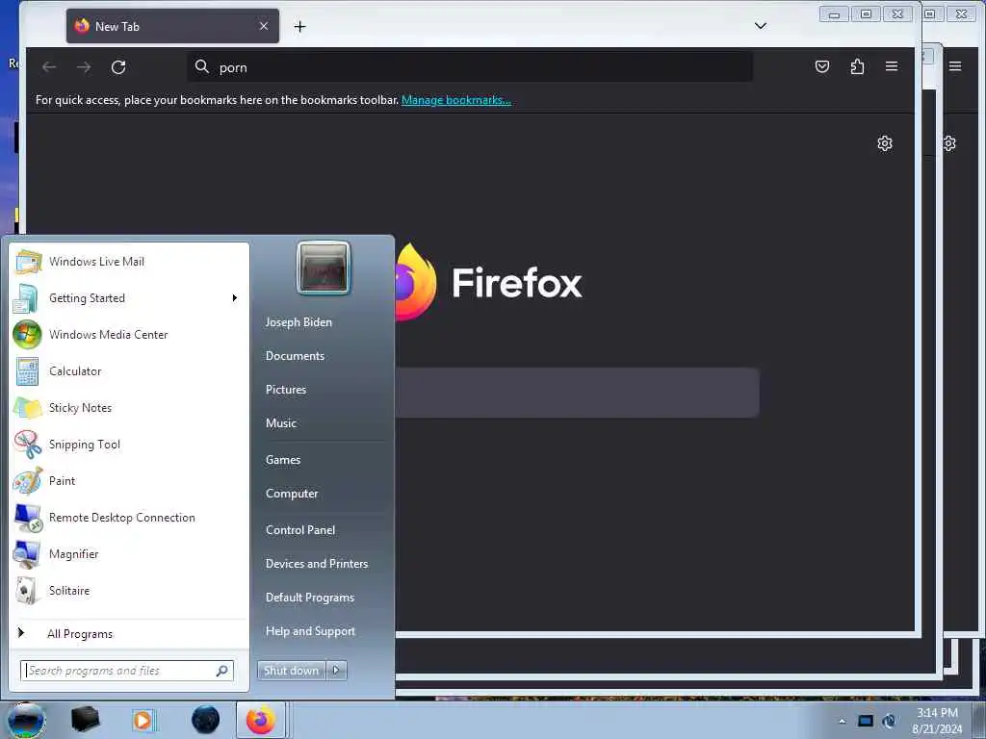The image size is (986, 739).
Task: Open Save to Pocket
Action: (822, 66)
